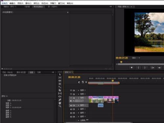Viewport: 164px width, 123px height.
Task: Expand the Video 3 track
Action: point(78,90)
